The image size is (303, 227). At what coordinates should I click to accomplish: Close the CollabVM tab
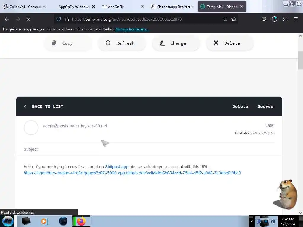(44, 7)
